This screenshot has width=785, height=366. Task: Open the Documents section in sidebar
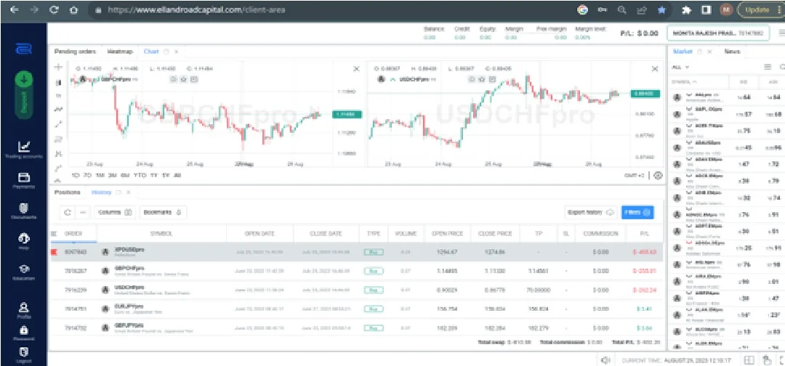pyautogui.click(x=23, y=211)
